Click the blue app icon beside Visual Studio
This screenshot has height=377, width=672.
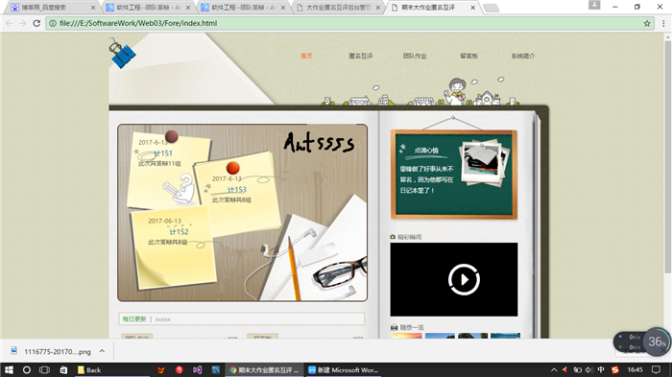216,369
